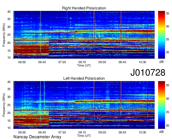Click 10 MHz tick on Right Handed frequency axis
Image resolution: width=172 pixels, height=140 pixels.
tap(9, 58)
